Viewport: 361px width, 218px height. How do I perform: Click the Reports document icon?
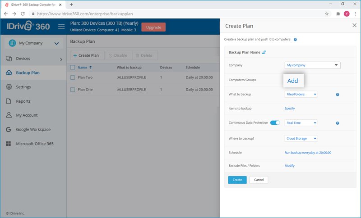9,101
